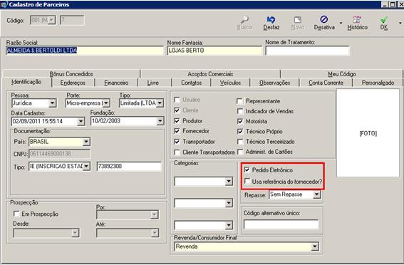Open the Meu Código tab
The image size is (404, 265).
(341, 74)
